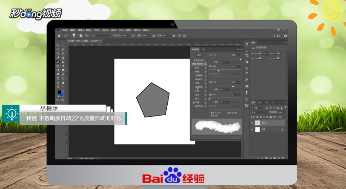Toggle the brush settings panel icon in options bar
The width and height of the screenshot is (346, 189).
(81, 36)
